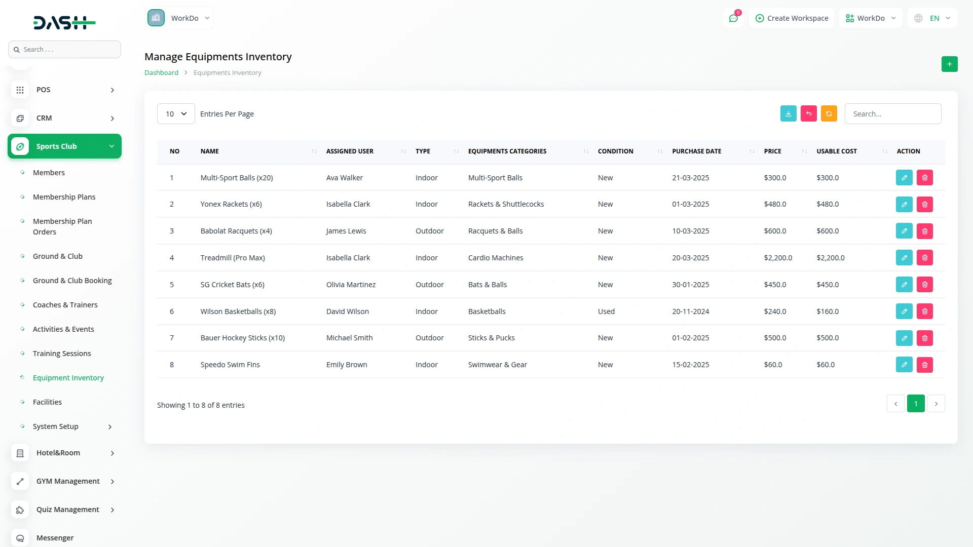
Task: Open the entries per page dropdown
Action: click(176, 114)
